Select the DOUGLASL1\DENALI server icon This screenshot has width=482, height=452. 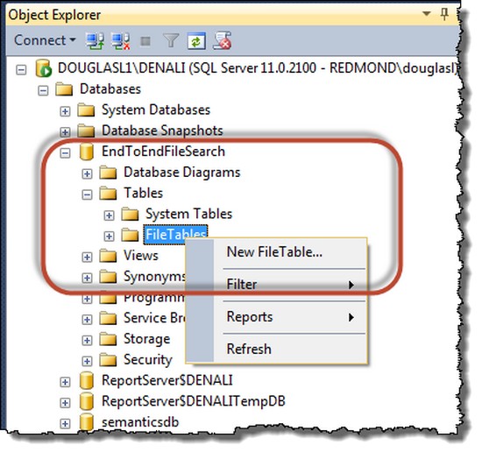click(x=43, y=68)
